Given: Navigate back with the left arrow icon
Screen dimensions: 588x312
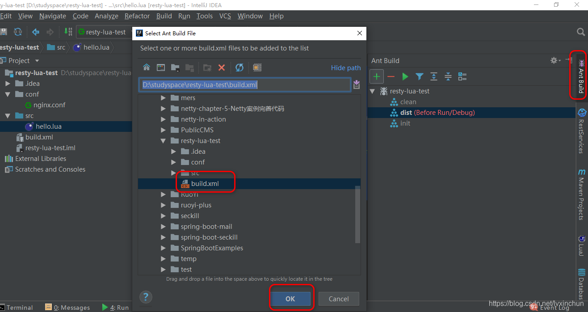Looking at the screenshot, I should pos(36,32).
